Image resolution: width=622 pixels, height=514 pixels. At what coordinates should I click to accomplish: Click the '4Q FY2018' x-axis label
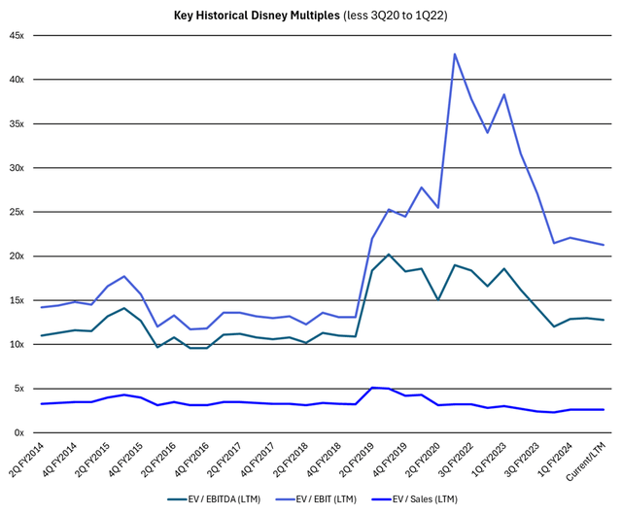pos(324,460)
